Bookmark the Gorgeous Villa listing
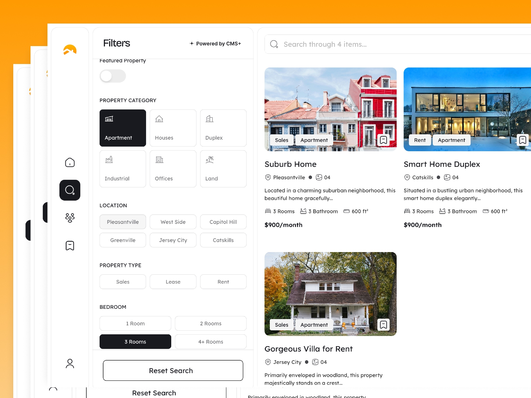Viewport: 531px width, 398px height. [383, 325]
